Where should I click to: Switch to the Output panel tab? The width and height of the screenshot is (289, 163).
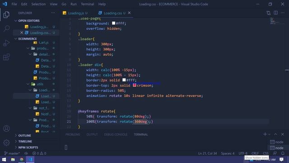tap(92, 134)
